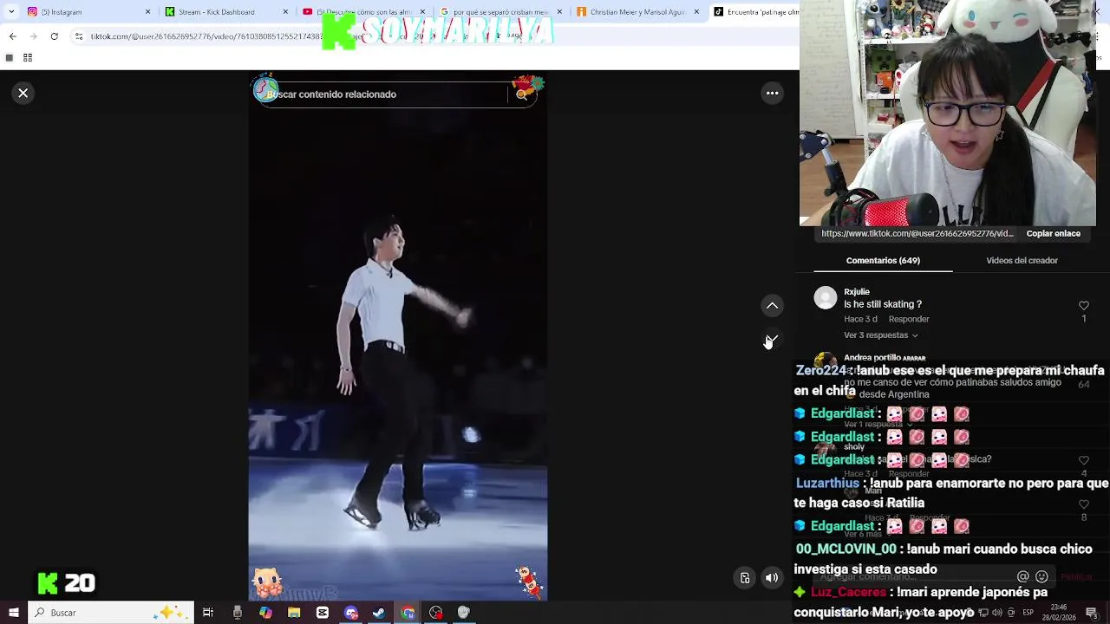Screen dimensions: 1110x624
Task: Switch to Chrome in the taskbar
Action: click(x=408, y=613)
